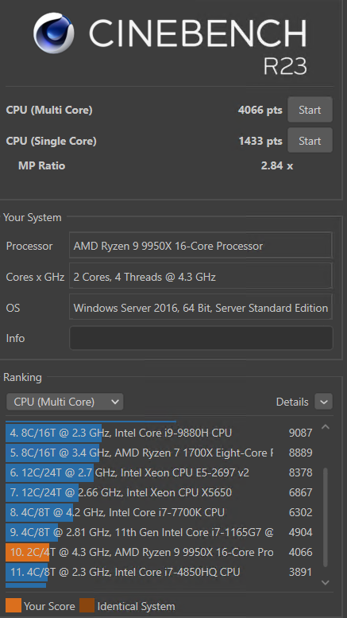This screenshot has width=347, height=618.
Task: Select the AMD Ryzen 7 1700X ranking row
Action: point(160,453)
